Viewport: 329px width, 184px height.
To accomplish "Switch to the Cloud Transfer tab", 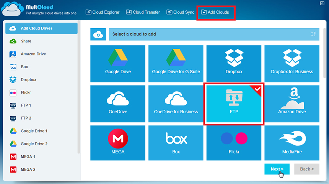I will [143, 12].
